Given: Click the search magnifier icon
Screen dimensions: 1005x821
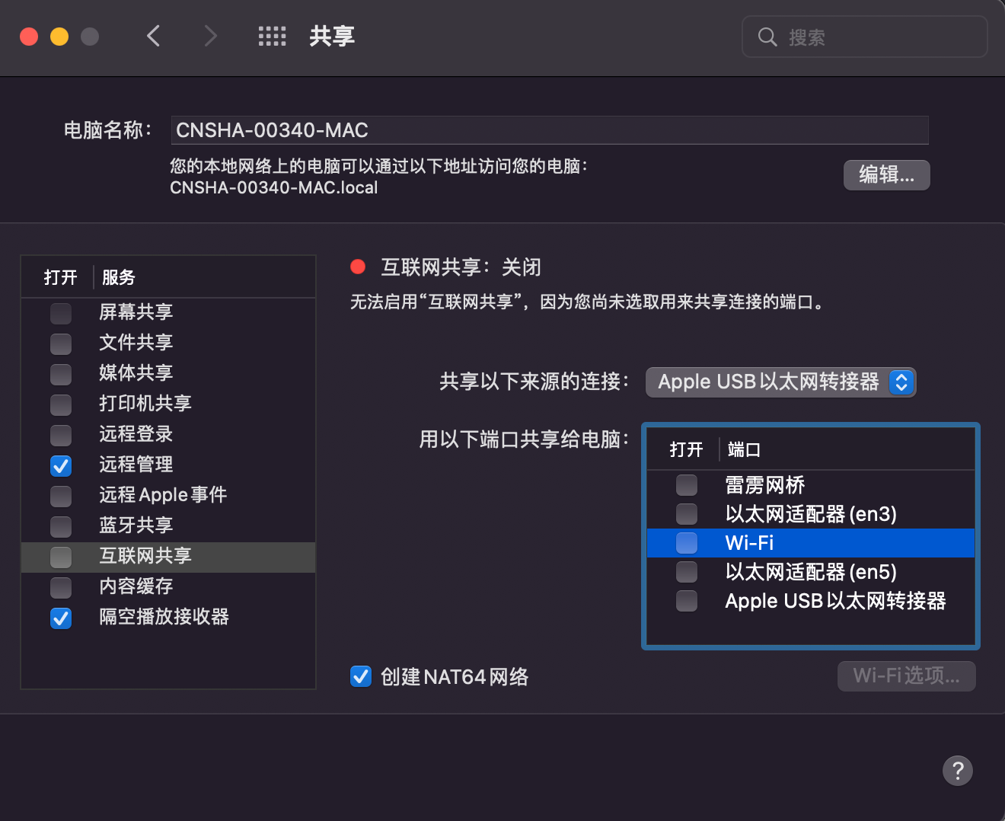Looking at the screenshot, I should coord(767,37).
